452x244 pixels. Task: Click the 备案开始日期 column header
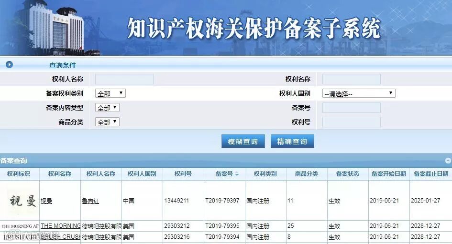[388, 173]
